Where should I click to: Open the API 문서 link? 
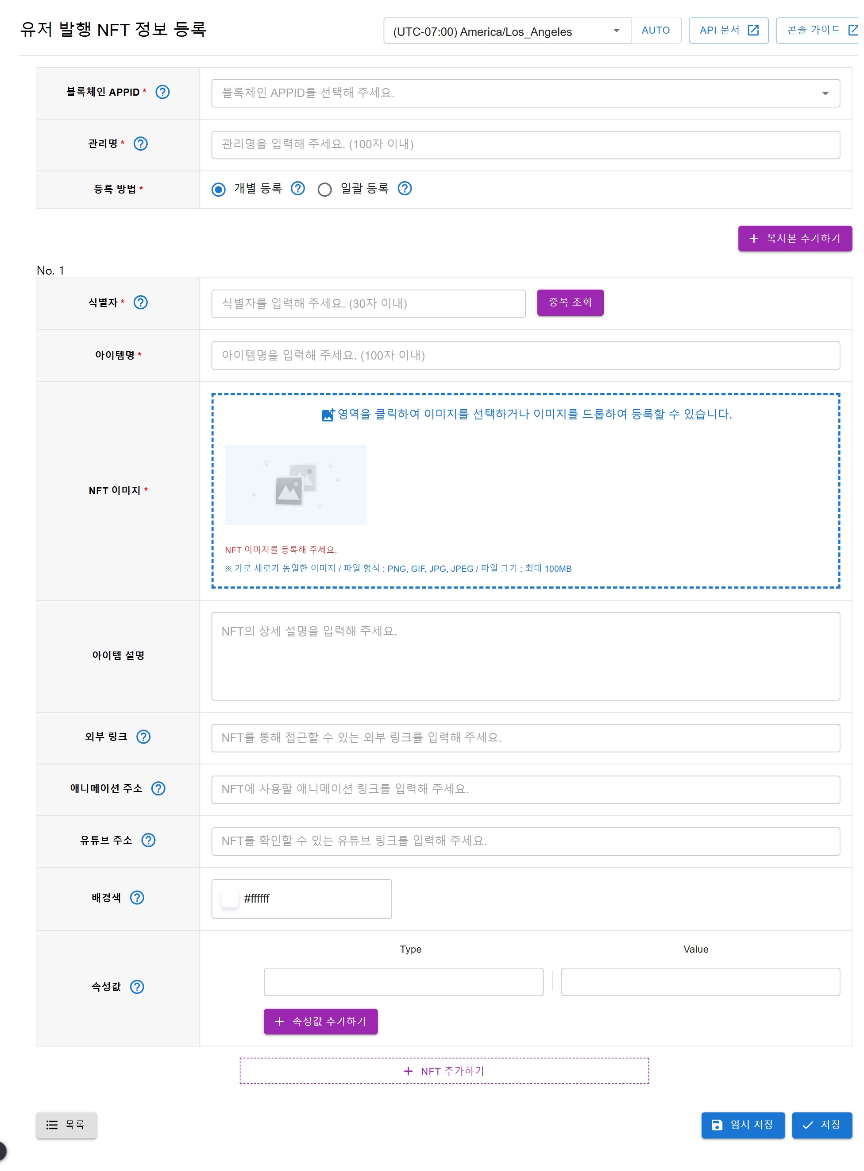729,31
